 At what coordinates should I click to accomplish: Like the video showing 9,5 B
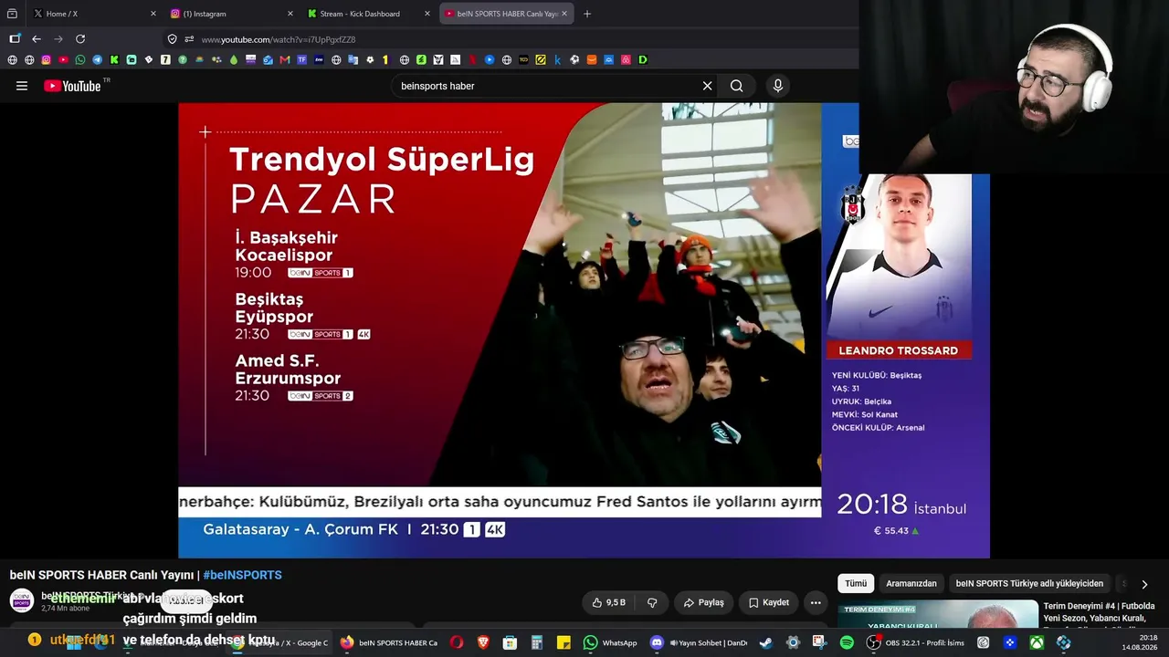(608, 602)
